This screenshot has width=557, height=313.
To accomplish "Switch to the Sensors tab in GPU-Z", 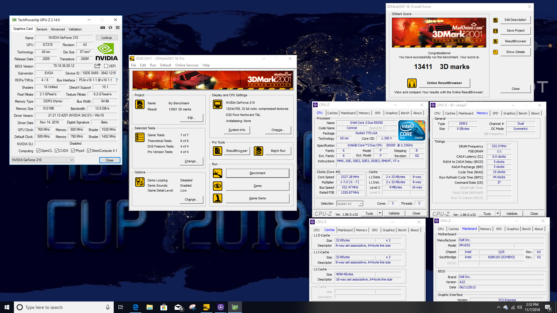I will pyautogui.click(x=41, y=29).
